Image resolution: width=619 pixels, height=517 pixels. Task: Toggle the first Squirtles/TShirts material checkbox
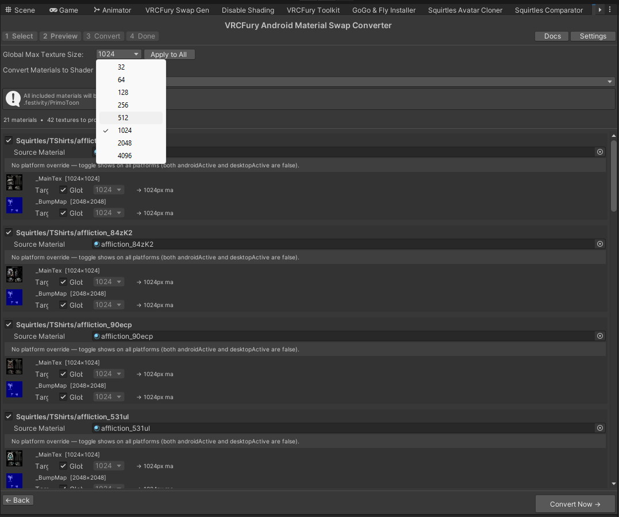(x=9, y=140)
